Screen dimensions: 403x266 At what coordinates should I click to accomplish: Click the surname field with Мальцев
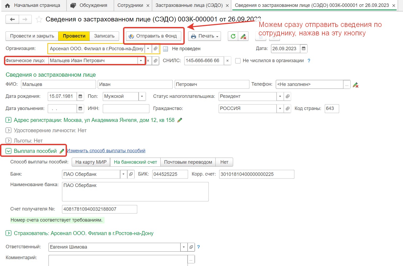(58, 84)
